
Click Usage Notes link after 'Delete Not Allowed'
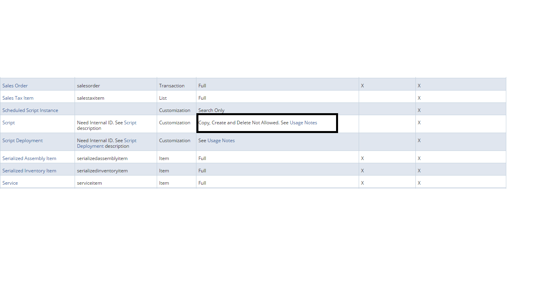coord(304,123)
